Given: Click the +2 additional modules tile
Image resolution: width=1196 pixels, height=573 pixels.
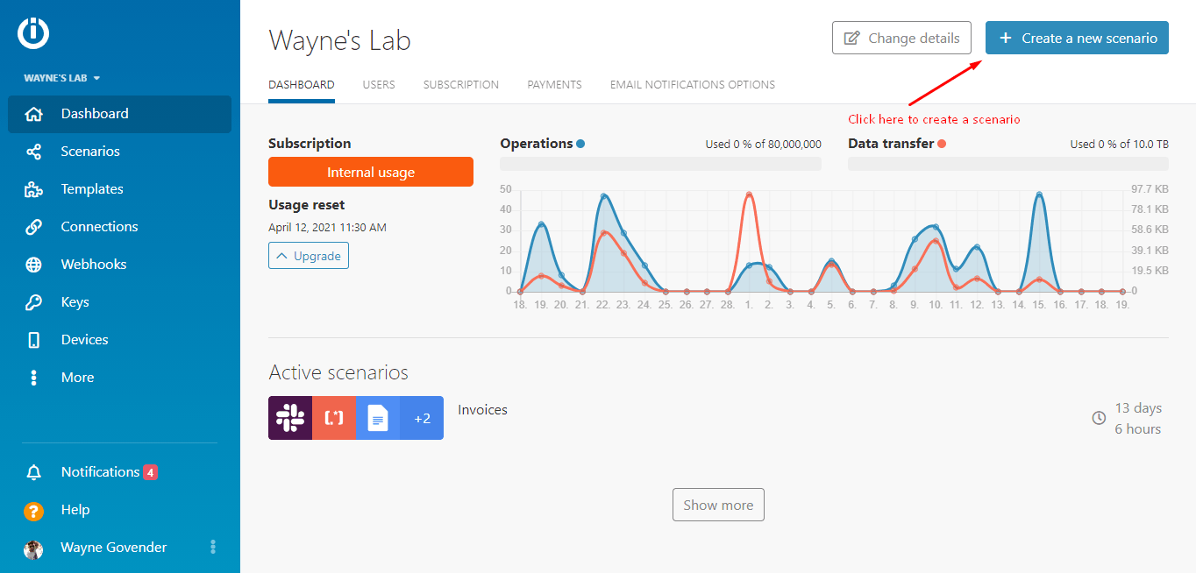Looking at the screenshot, I should (x=422, y=418).
